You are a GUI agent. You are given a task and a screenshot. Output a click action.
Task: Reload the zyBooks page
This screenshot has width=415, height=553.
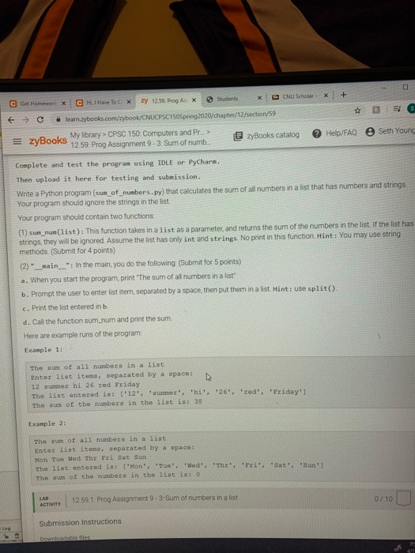[40, 119]
